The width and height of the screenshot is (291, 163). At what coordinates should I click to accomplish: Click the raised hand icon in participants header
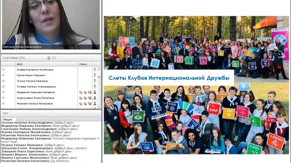[x=49, y=58]
